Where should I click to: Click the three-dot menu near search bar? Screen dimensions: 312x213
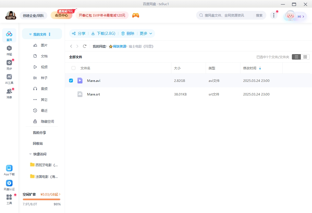(x=273, y=16)
